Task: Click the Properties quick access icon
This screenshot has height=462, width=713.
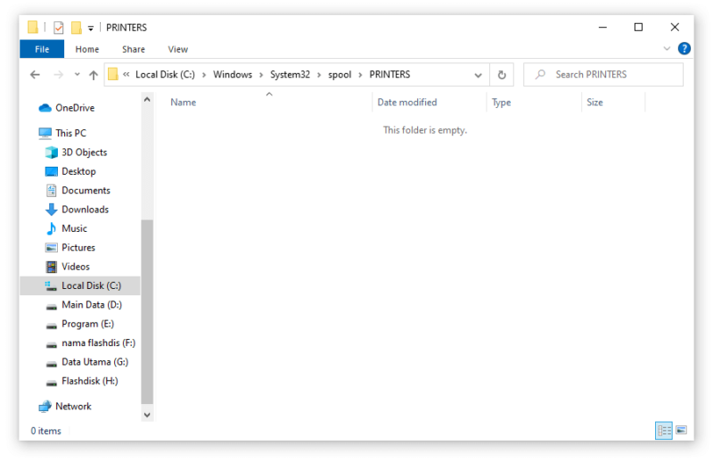Action: click(x=59, y=28)
